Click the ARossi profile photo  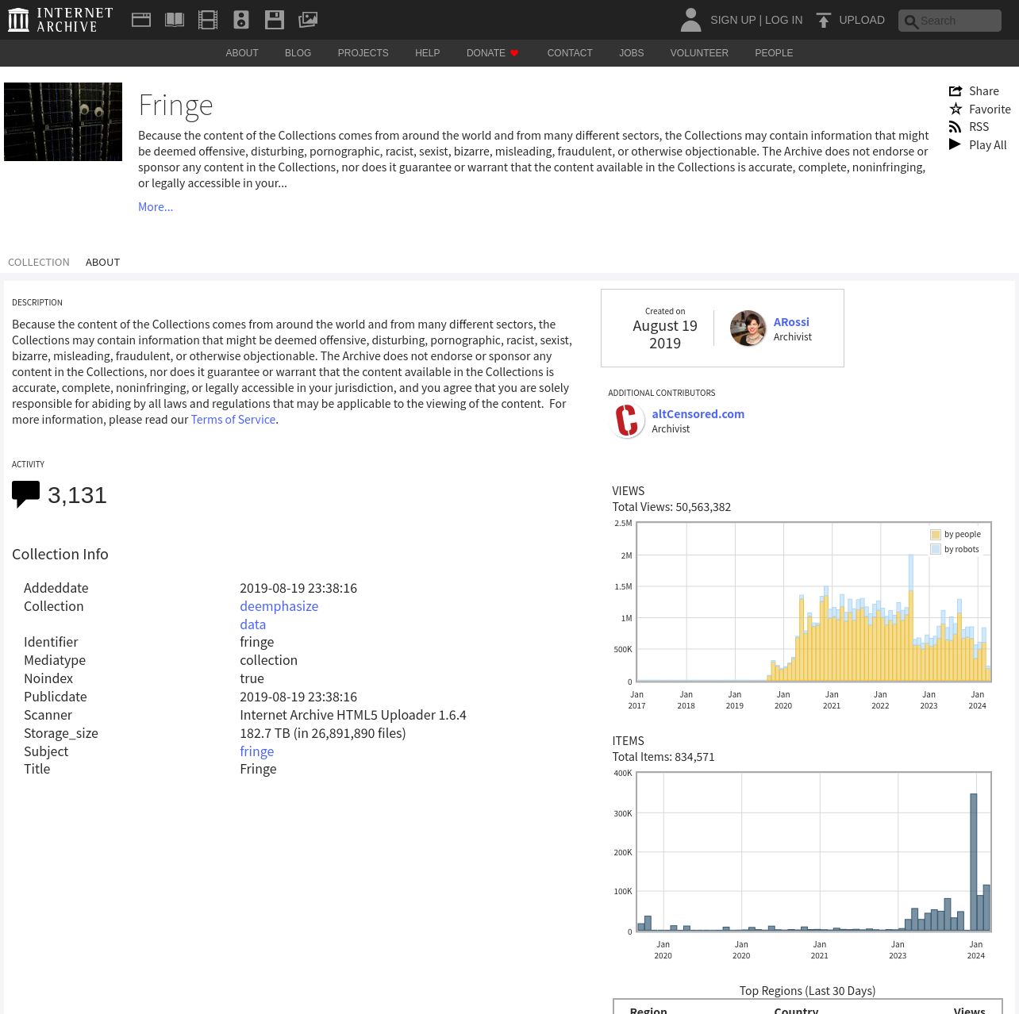click(748, 328)
